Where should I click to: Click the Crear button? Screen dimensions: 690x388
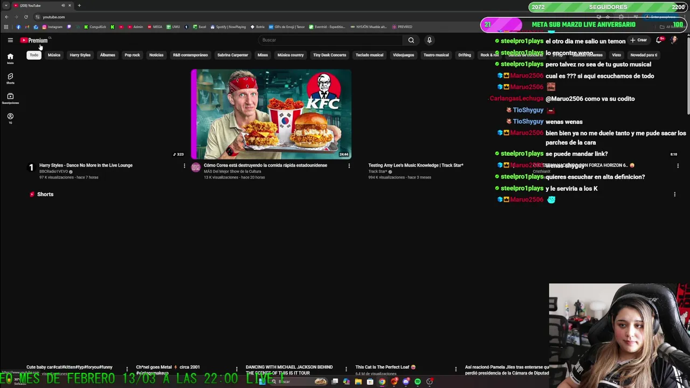pyautogui.click(x=638, y=40)
